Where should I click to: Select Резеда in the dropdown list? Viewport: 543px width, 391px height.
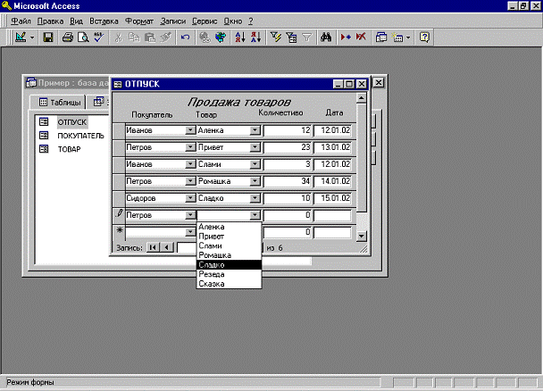212,274
